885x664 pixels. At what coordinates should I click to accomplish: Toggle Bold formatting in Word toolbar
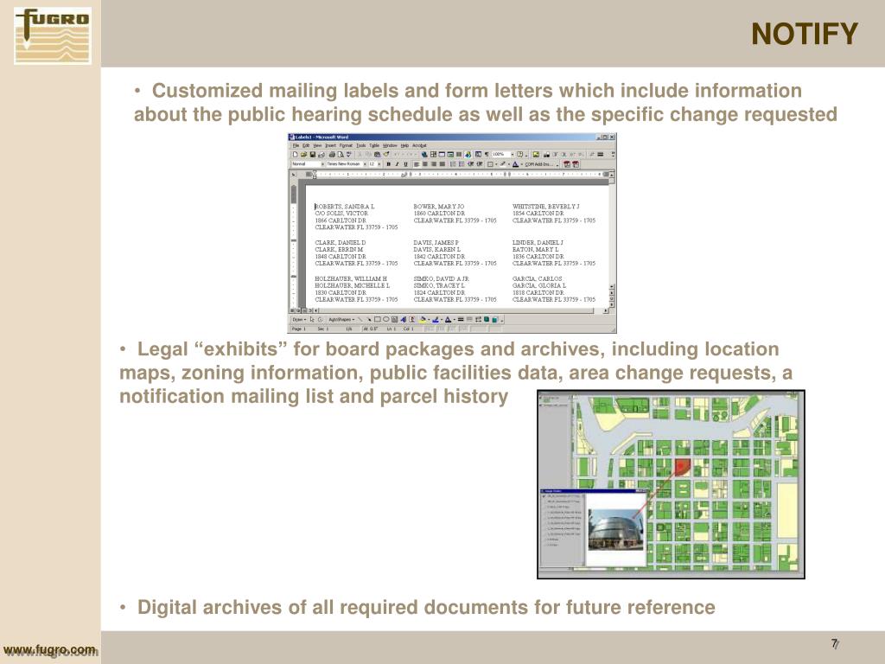tap(388, 163)
